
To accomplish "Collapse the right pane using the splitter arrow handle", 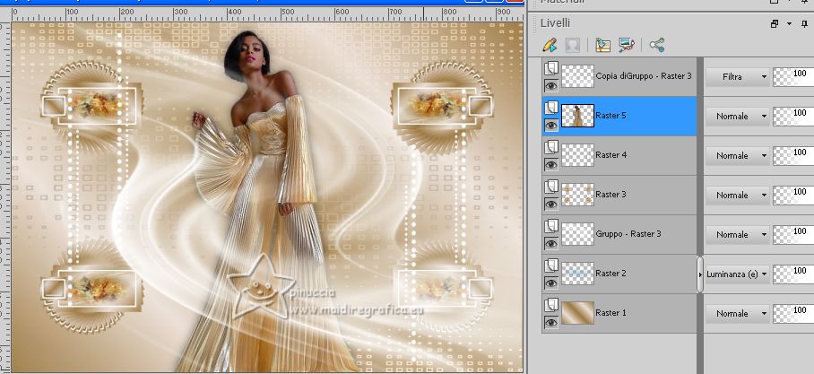I will coord(700,274).
